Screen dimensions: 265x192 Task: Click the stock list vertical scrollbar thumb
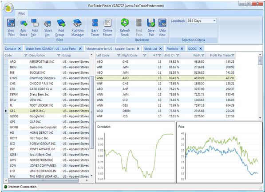91,112
